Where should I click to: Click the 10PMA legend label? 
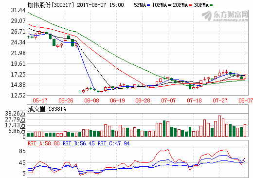(x=160, y=5)
